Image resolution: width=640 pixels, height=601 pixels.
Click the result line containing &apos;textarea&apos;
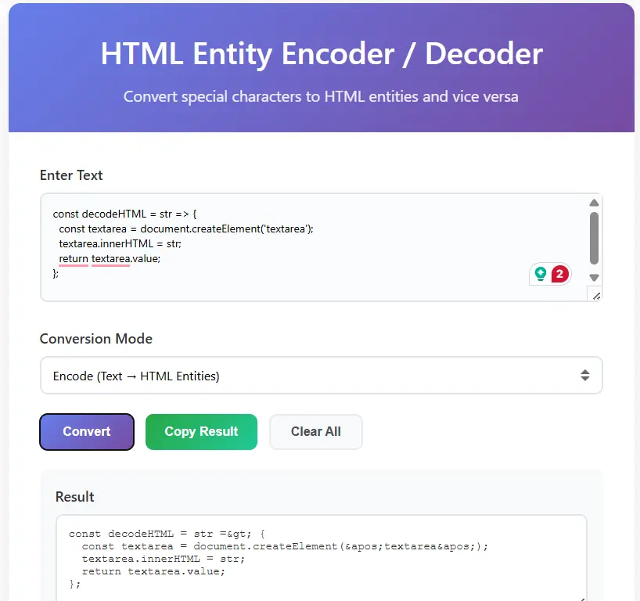point(285,546)
